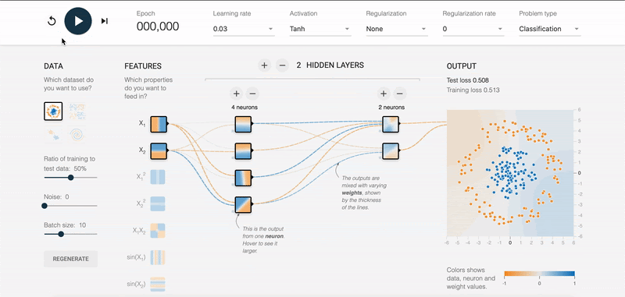Enable the sin(X1) feature
The image size is (625, 297).
tap(158, 257)
